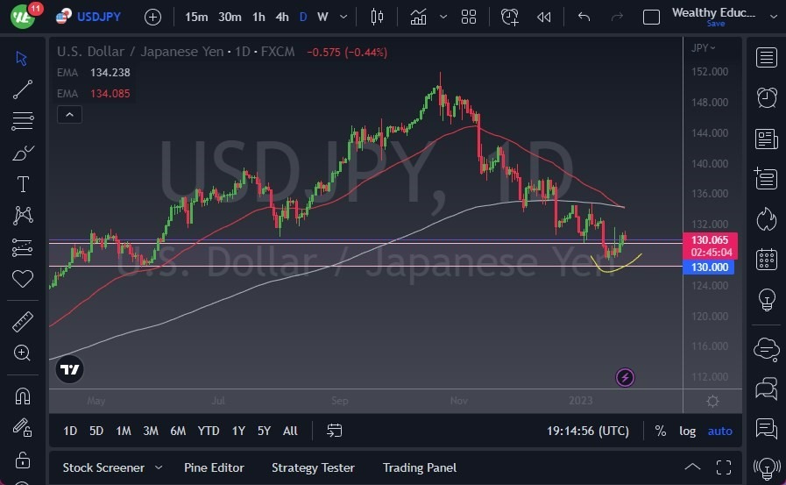Set date range to 3M

tap(151, 431)
